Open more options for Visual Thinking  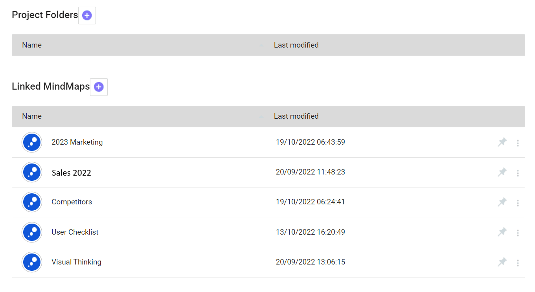tap(518, 263)
